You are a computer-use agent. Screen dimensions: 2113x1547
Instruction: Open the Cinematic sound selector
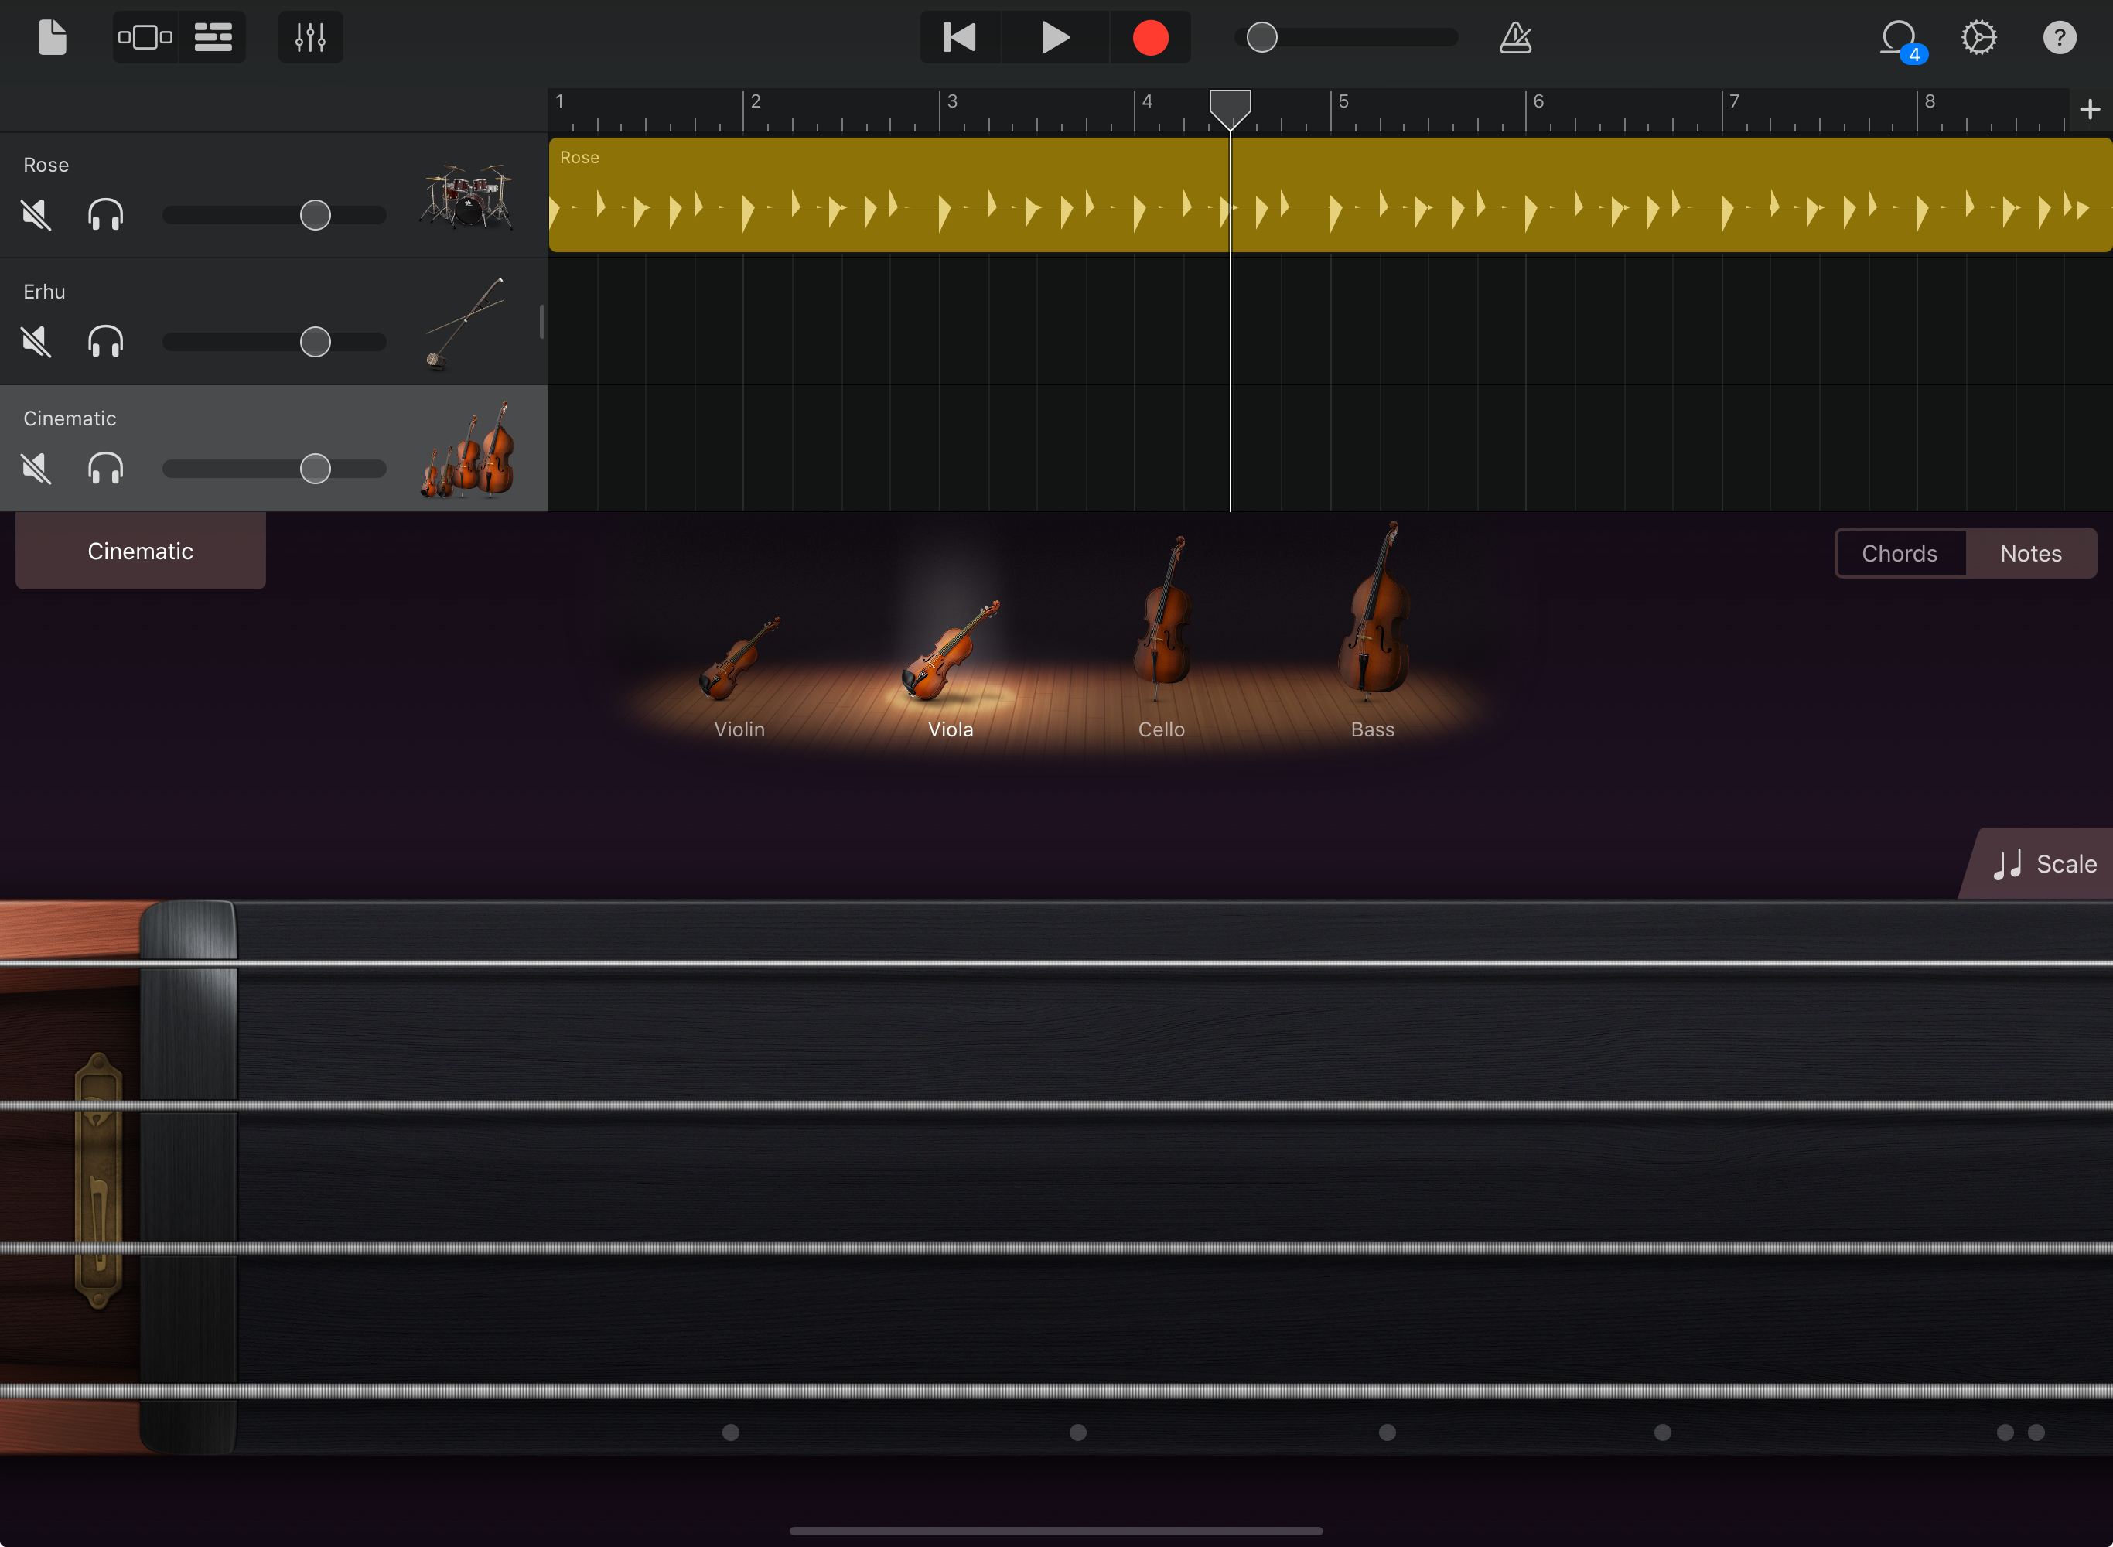point(141,552)
